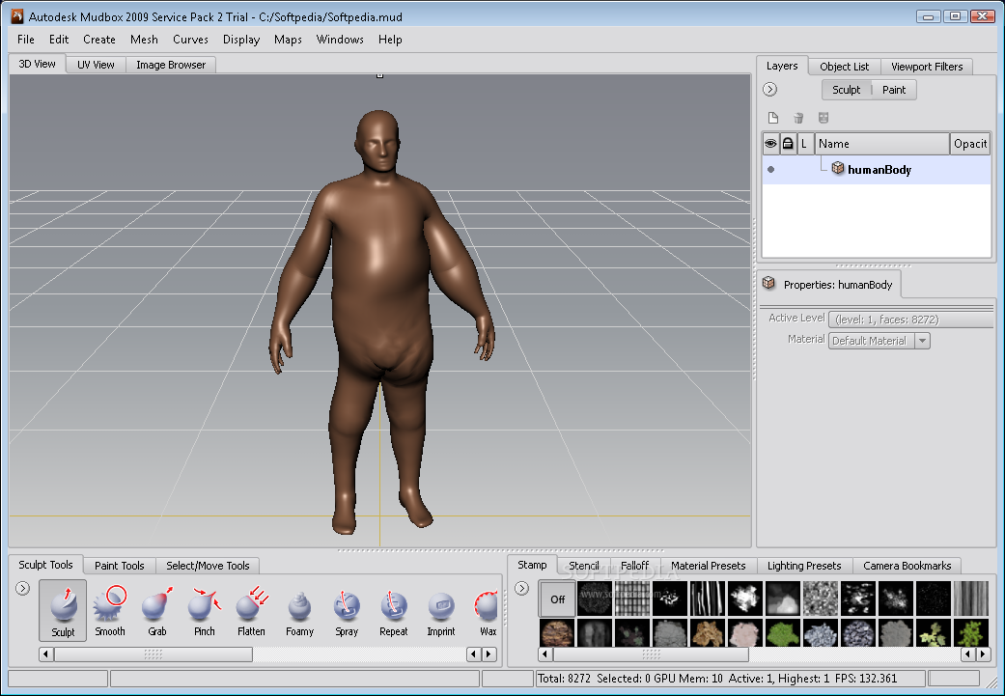
Task: Click the Name column header
Action: [882, 144]
